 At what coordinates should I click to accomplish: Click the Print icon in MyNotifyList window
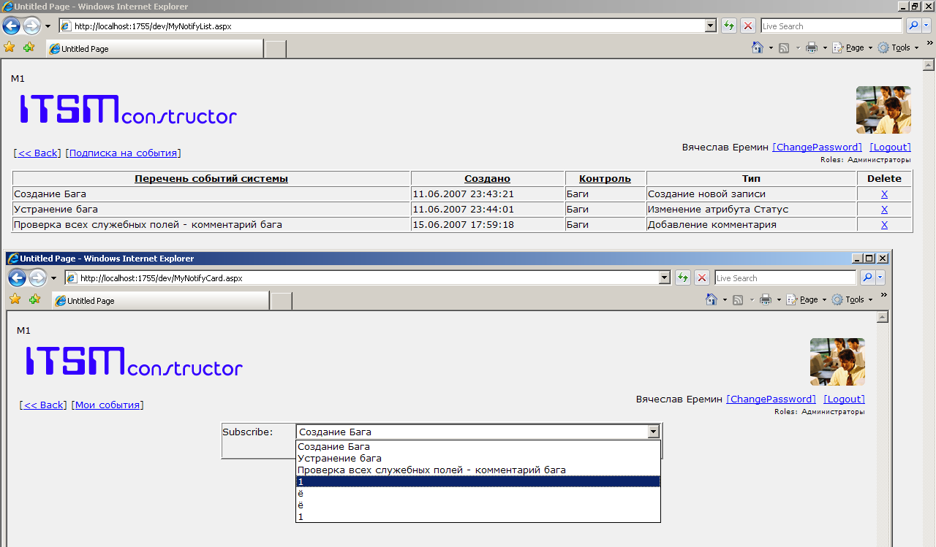point(811,47)
